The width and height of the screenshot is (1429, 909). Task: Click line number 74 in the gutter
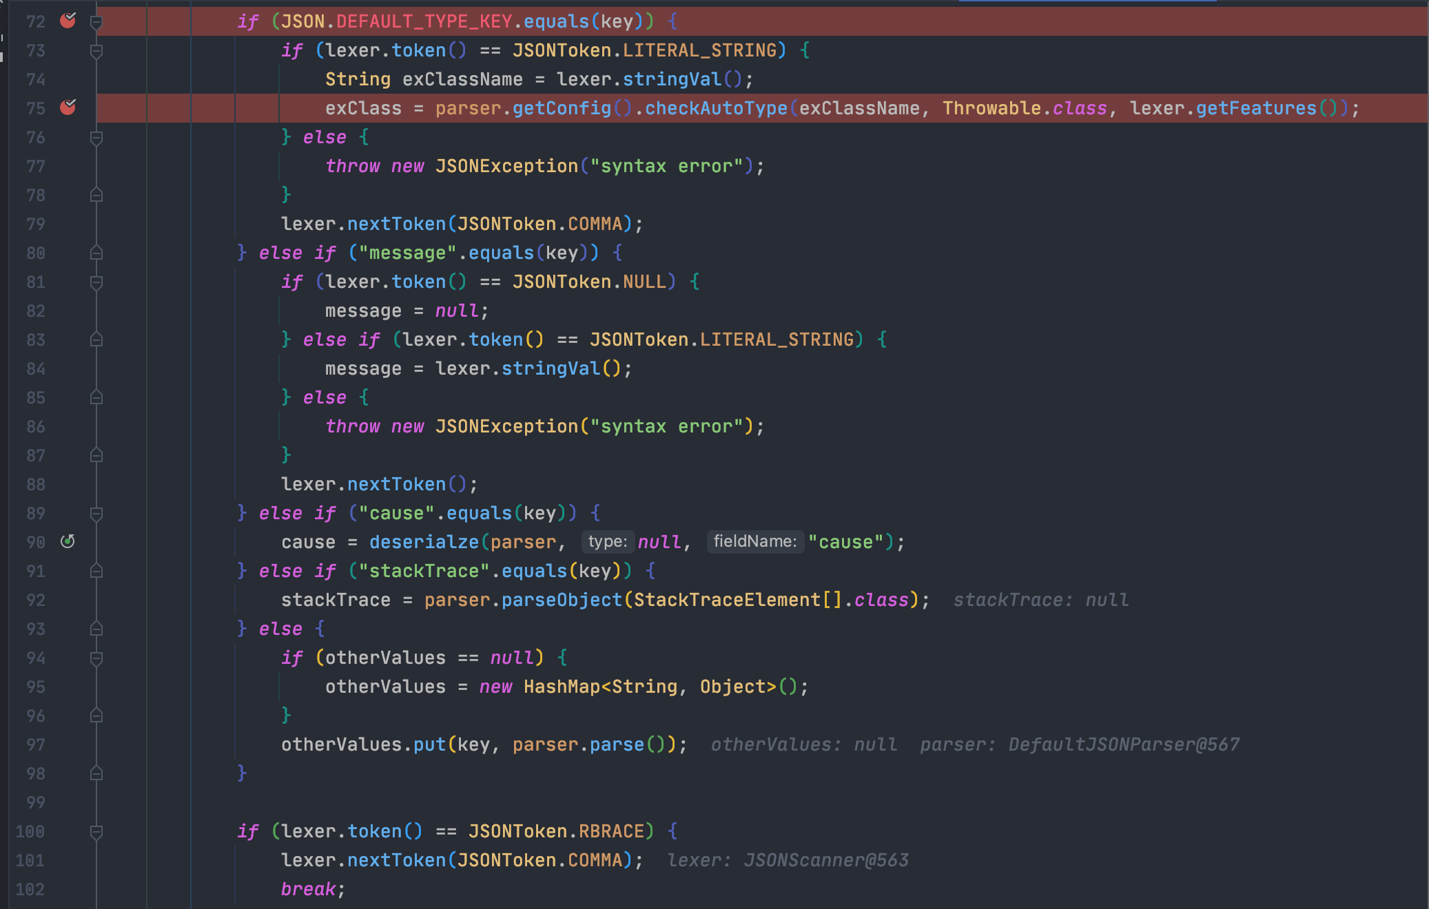coord(36,80)
